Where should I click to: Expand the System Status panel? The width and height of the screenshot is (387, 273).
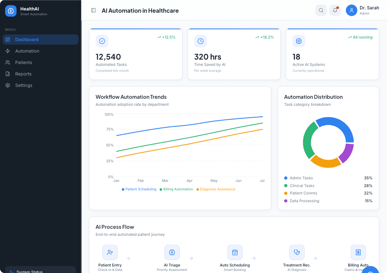click(40, 271)
